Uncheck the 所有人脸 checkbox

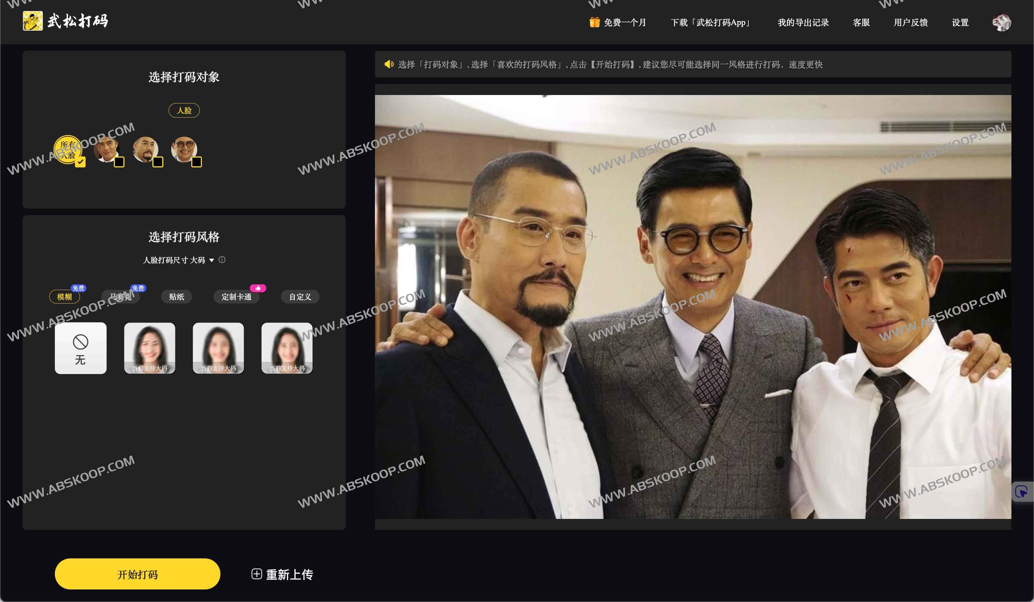81,163
